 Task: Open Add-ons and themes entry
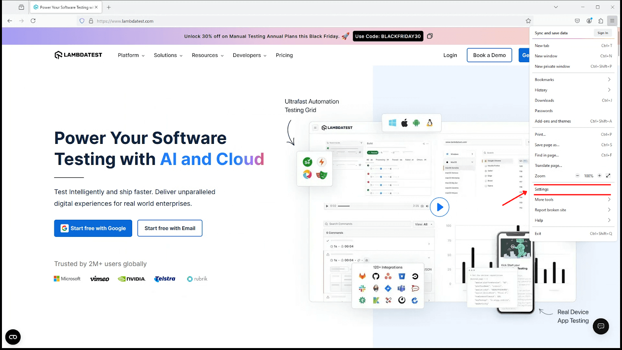[x=573, y=121]
